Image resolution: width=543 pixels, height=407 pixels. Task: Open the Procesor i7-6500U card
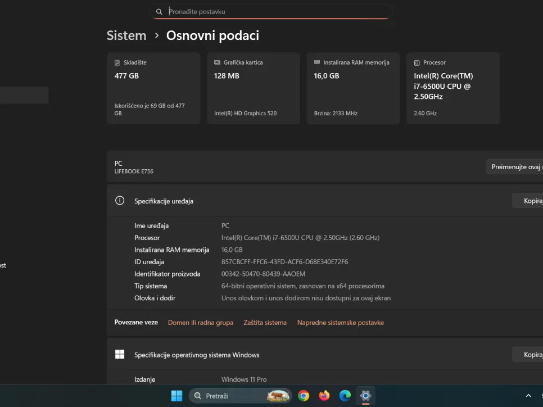coord(453,88)
